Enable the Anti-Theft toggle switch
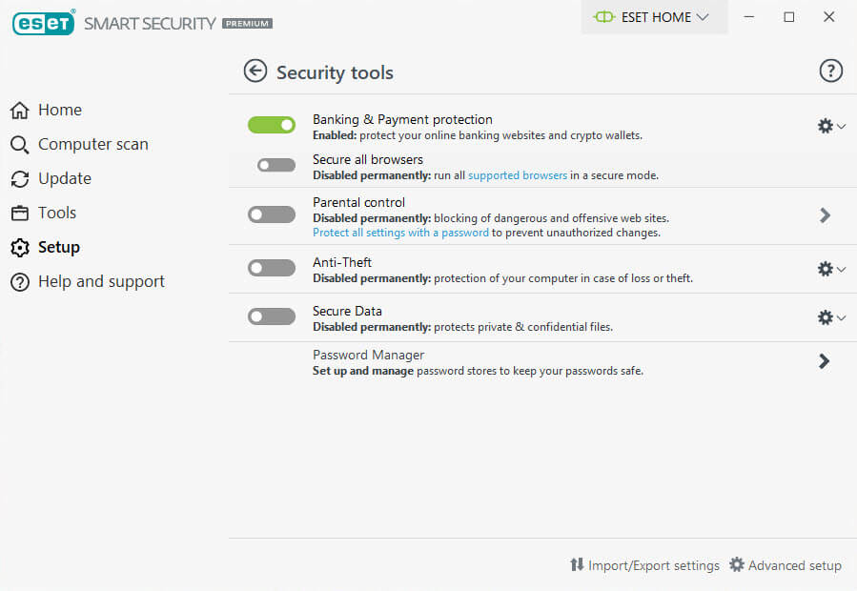 click(x=272, y=268)
